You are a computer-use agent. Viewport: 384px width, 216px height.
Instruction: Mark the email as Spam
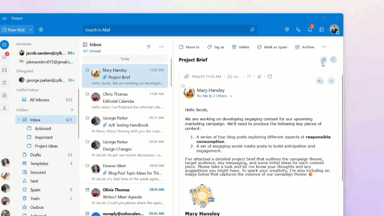pyautogui.click(x=272, y=47)
